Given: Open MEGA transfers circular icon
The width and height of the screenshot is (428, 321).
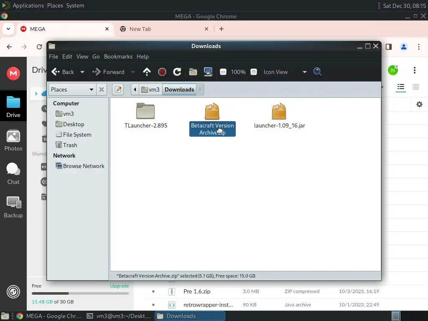Looking at the screenshot, I should pos(13,292).
